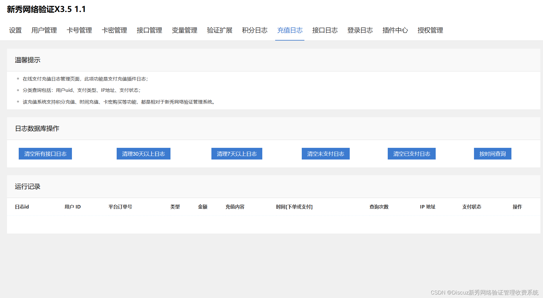
Task: Switch to 用户管理 tab
Action: pos(44,30)
